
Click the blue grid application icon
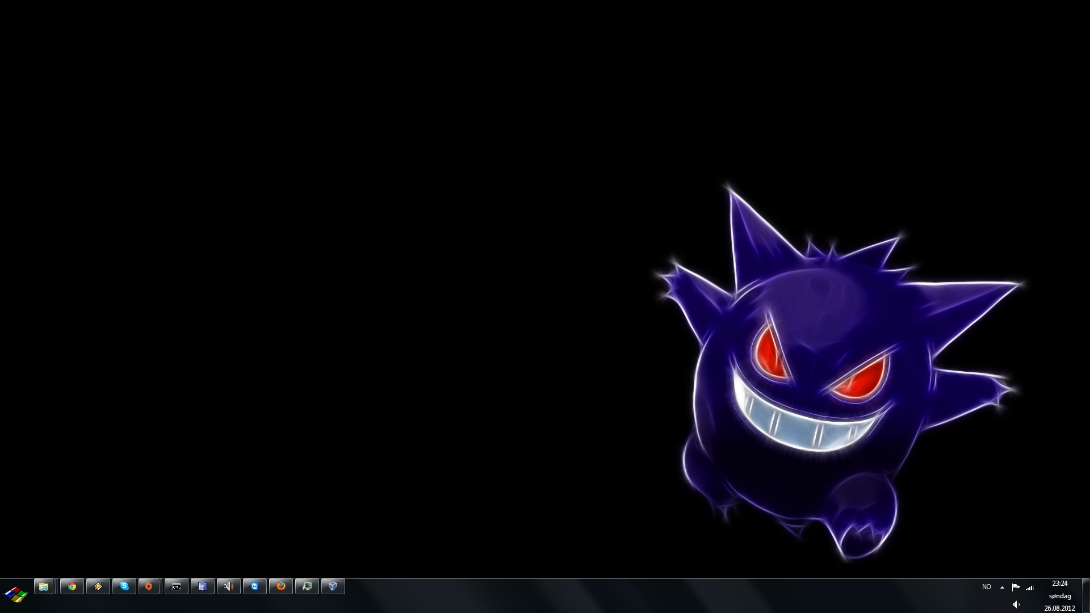coord(203,586)
